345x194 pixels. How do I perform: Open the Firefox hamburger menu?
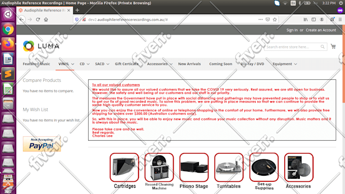coord(340,20)
